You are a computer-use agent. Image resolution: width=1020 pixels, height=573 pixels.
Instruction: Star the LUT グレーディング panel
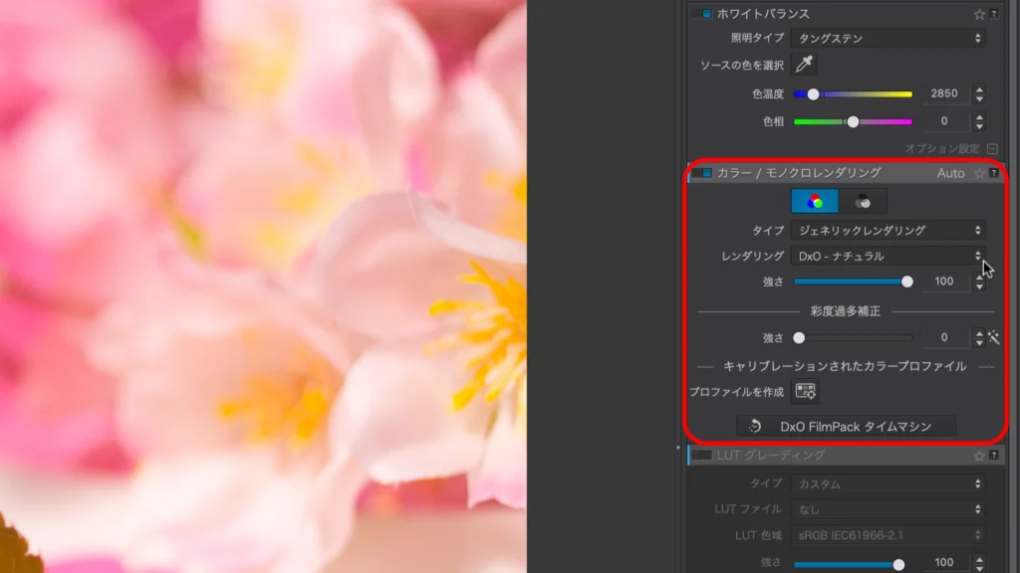[x=979, y=456]
